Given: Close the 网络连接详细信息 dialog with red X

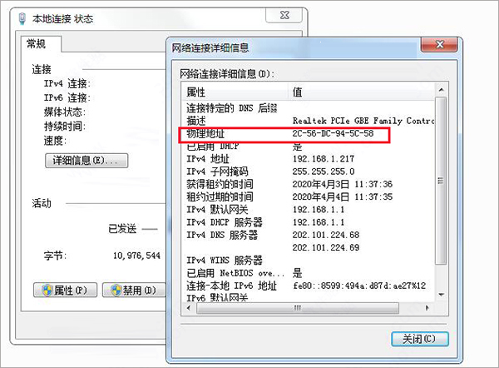Looking at the screenshot, I should click(x=439, y=44).
